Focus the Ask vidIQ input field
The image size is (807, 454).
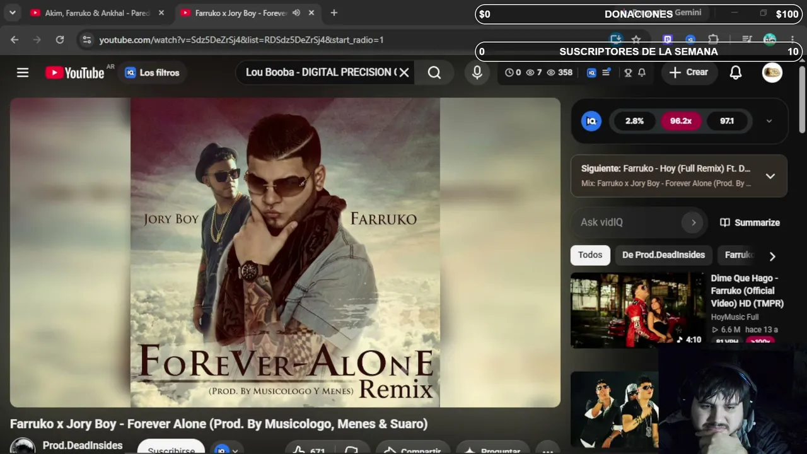tap(629, 222)
